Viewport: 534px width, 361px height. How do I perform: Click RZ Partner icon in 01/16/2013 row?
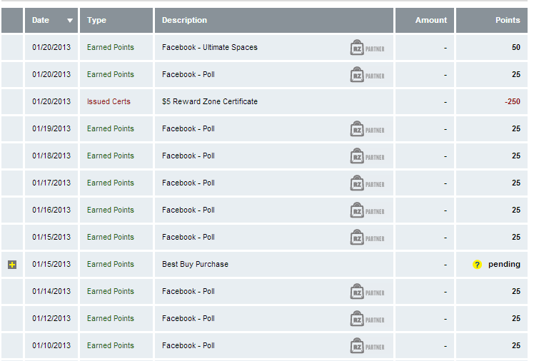[x=367, y=210]
